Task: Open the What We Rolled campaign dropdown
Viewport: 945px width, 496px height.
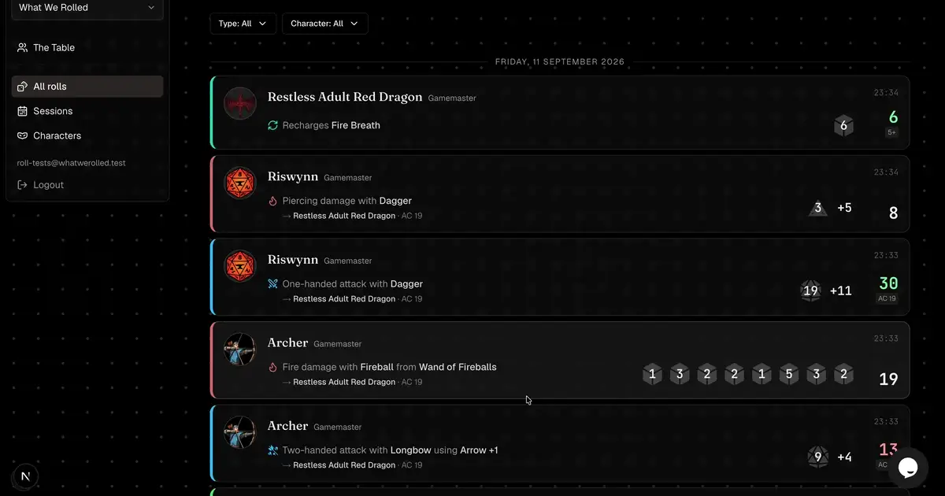Action: (87, 8)
